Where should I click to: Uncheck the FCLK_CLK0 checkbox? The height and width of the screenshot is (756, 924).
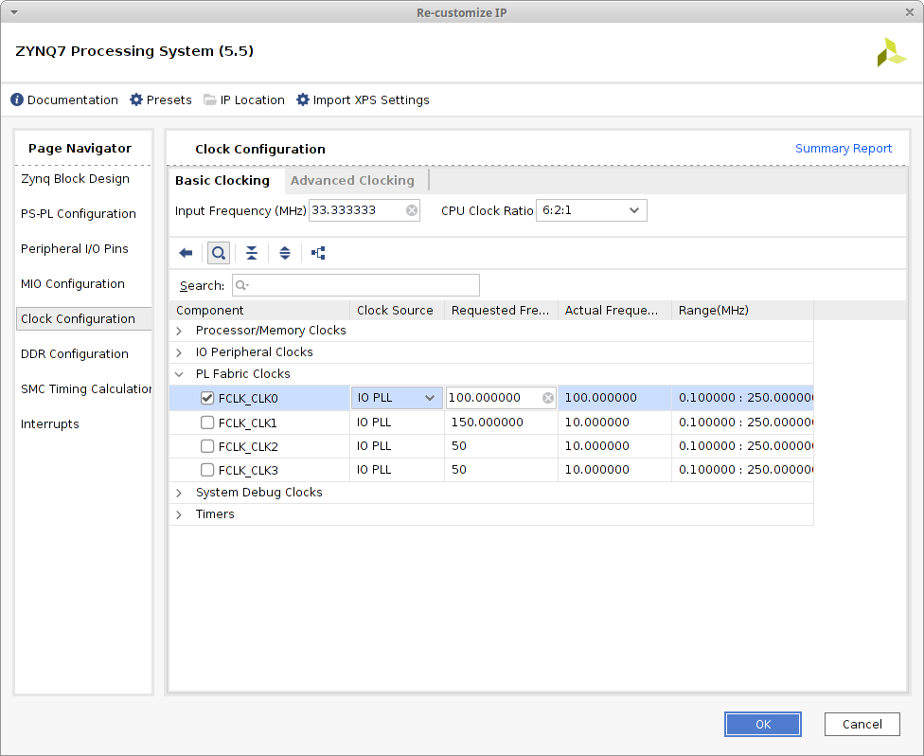click(x=207, y=399)
